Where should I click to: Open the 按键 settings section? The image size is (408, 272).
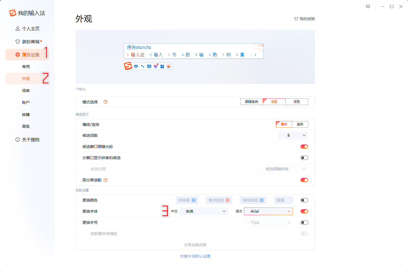26,115
